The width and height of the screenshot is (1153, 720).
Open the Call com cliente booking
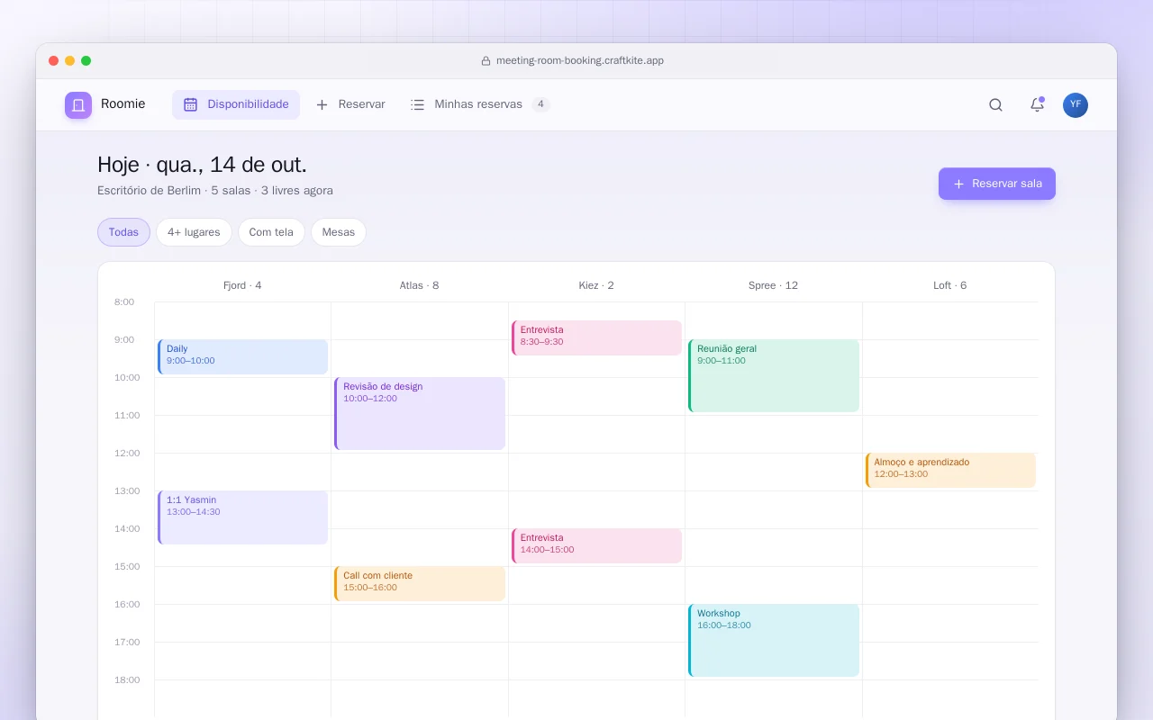click(420, 583)
